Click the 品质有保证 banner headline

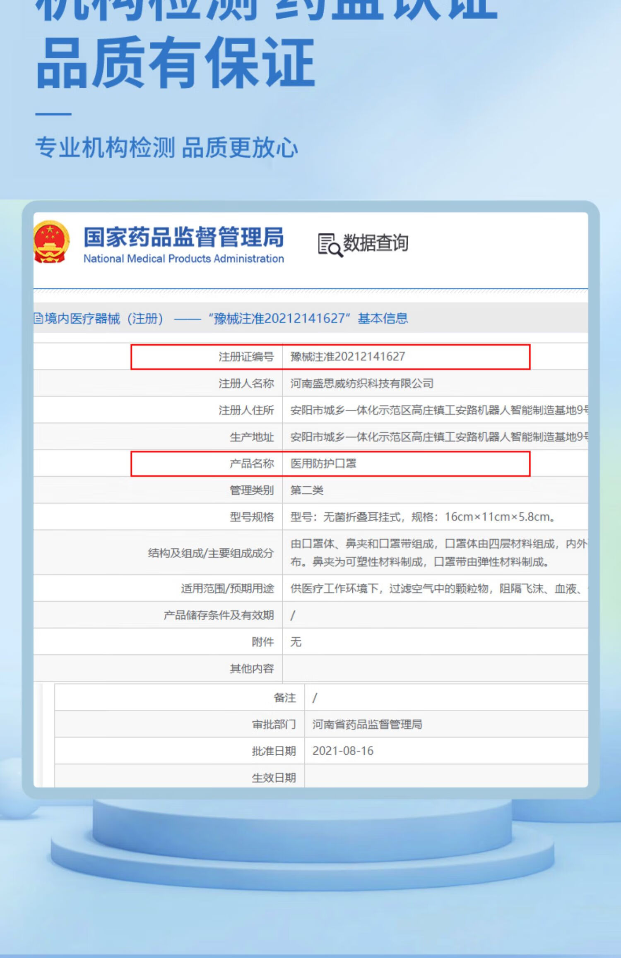tap(176, 63)
